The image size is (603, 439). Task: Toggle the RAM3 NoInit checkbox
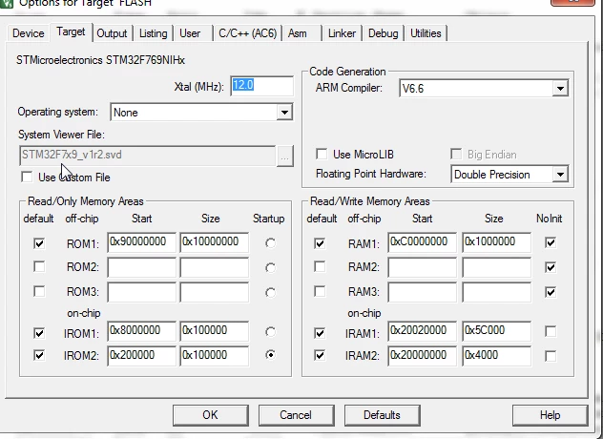(551, 292)
